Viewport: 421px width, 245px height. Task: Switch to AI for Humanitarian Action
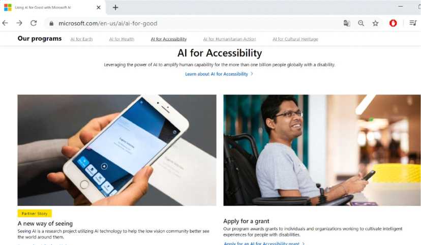click(x=229, y=39)
